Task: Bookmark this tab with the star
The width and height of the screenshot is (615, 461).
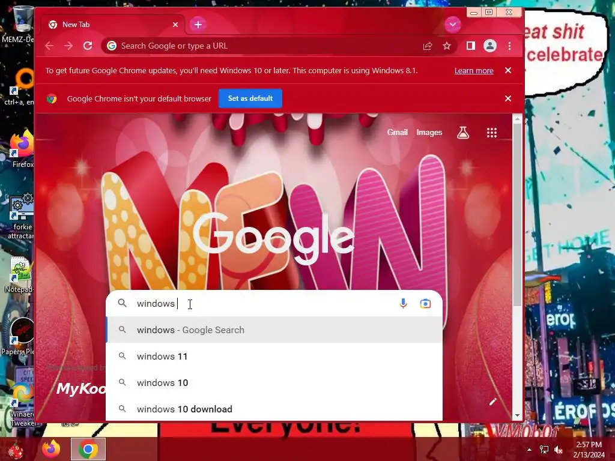Action: coord(447,46)
